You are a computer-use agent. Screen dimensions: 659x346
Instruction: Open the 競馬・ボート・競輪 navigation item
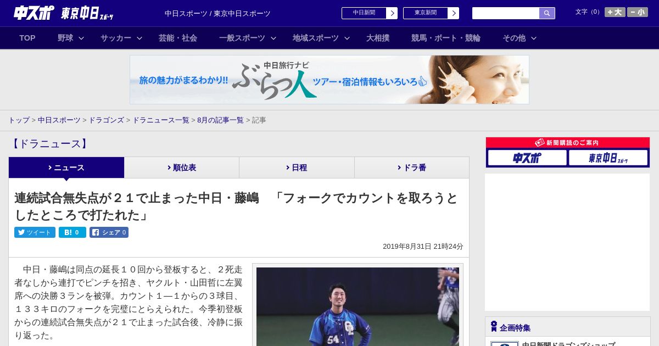coord(446,38)
